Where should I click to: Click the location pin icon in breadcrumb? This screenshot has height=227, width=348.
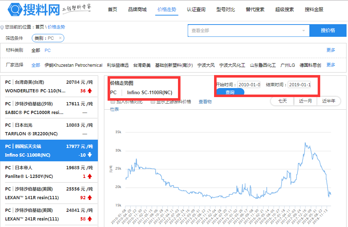pos(2,27)
